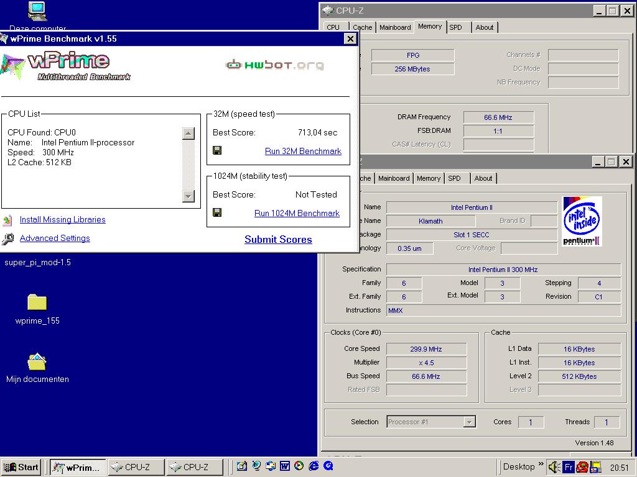Viewport: 637px width, 477px height.
Task: Click the second quick launch icon with monitor
Action: click(256, 466)
